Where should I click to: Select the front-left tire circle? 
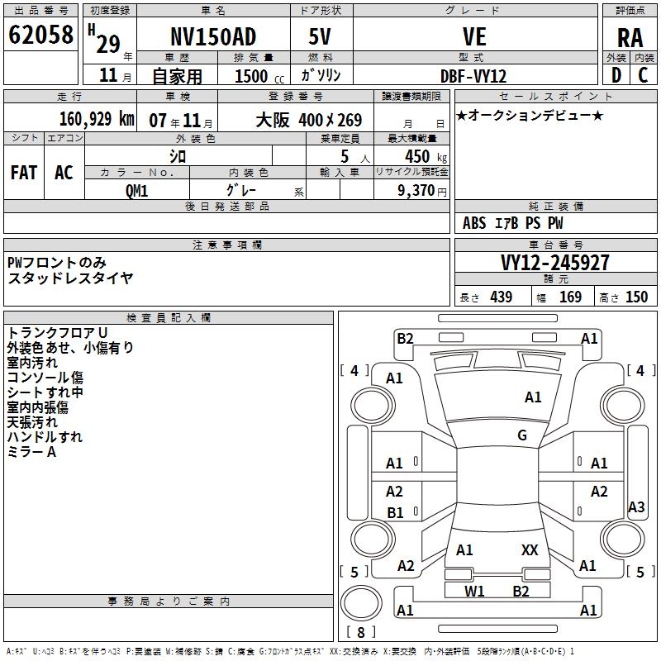tap(373, 406)
